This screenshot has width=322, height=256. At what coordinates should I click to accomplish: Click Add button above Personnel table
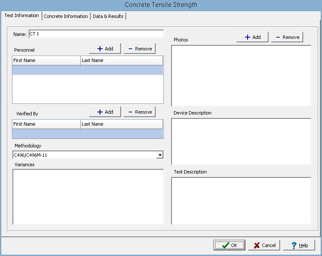pyautogui.click(x=105, y=49)
